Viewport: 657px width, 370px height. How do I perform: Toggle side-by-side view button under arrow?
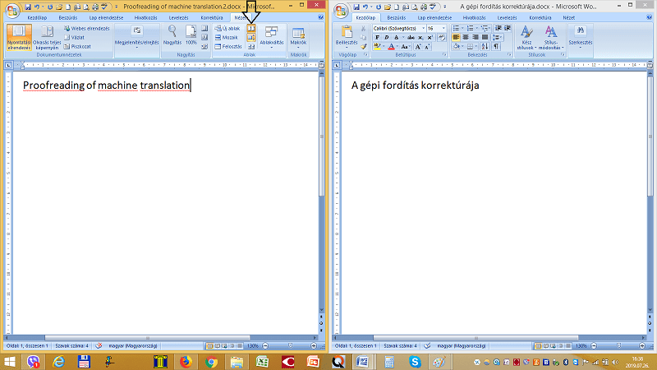coord(251,28)
